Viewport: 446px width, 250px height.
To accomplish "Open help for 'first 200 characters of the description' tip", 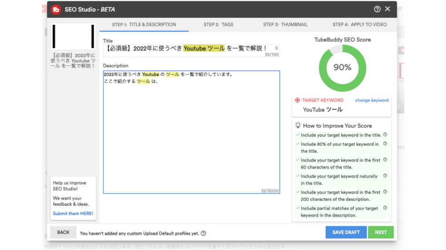I will click(385, 192).
